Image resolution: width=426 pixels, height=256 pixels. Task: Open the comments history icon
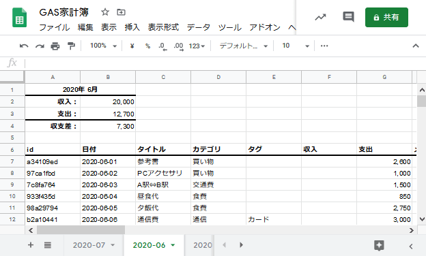pos(348,17)
